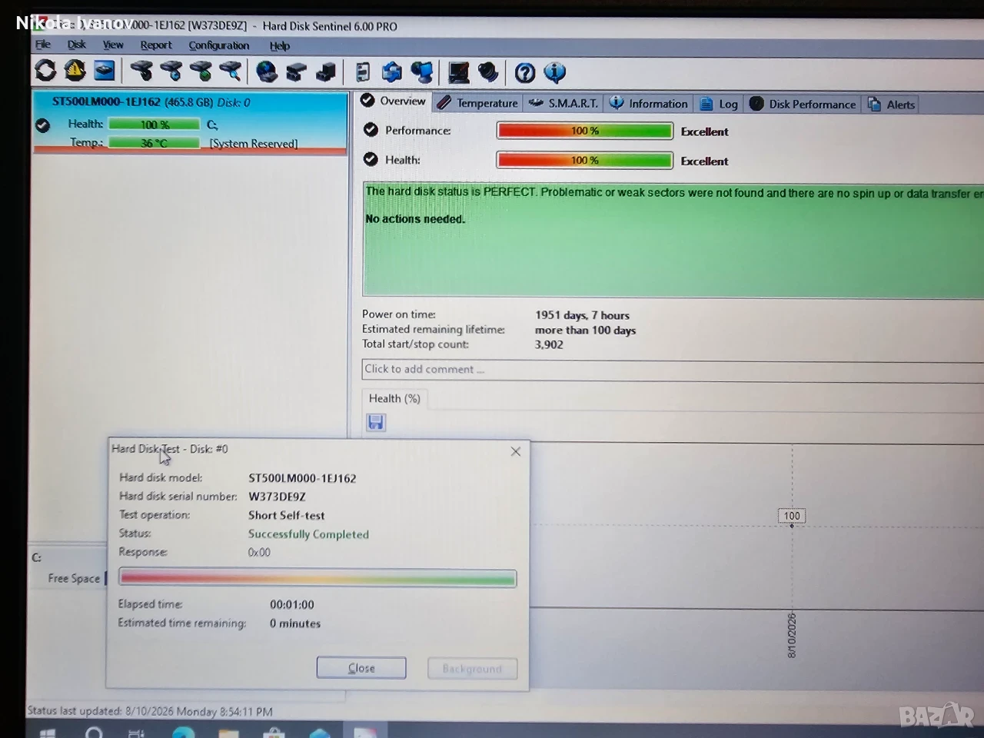984x738 pixels.
Task: Open Microsoft Store from the taskbar
Action: [x=274, y=733]
